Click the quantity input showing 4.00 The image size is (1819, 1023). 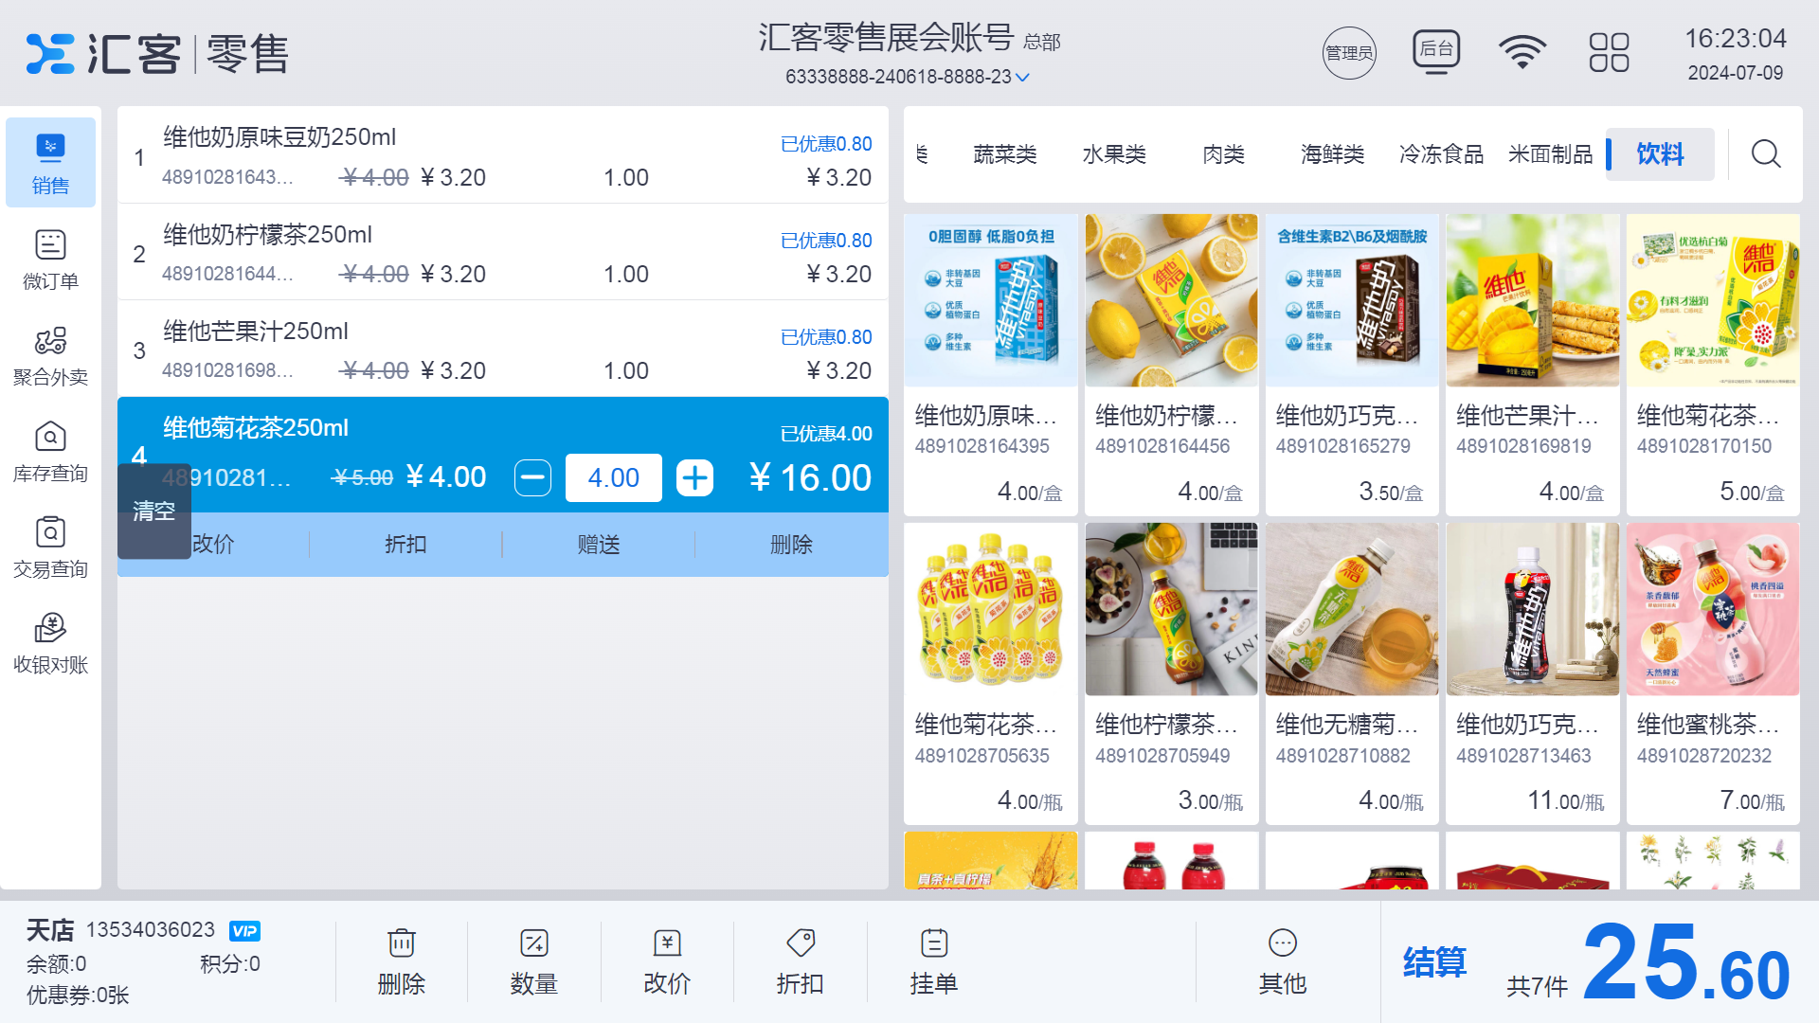tap(613, 478)
